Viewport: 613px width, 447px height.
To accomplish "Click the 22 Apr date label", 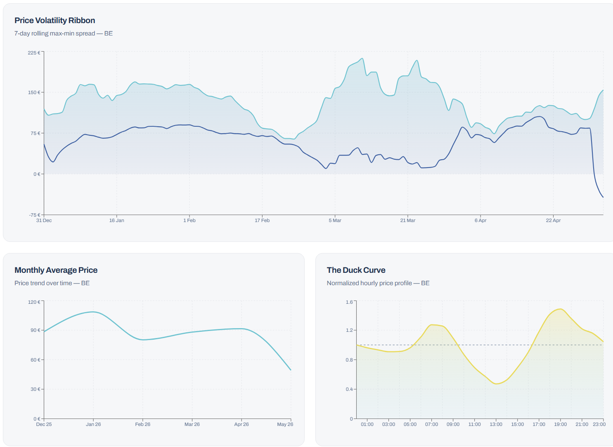I will click(x=553, y=220).
